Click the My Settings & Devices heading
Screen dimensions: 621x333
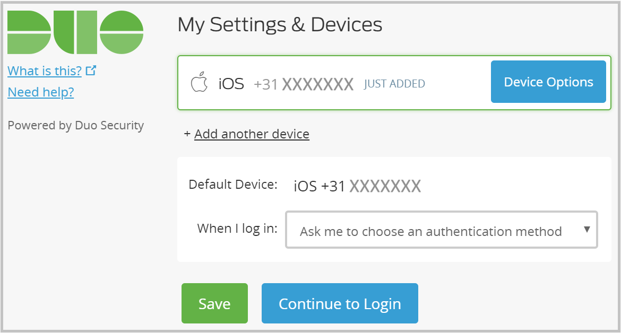pyautogui.click(x=280, y=24)
